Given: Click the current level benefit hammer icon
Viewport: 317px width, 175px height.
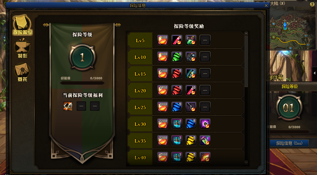Looking at the screenshot, I should click(68, 106).
